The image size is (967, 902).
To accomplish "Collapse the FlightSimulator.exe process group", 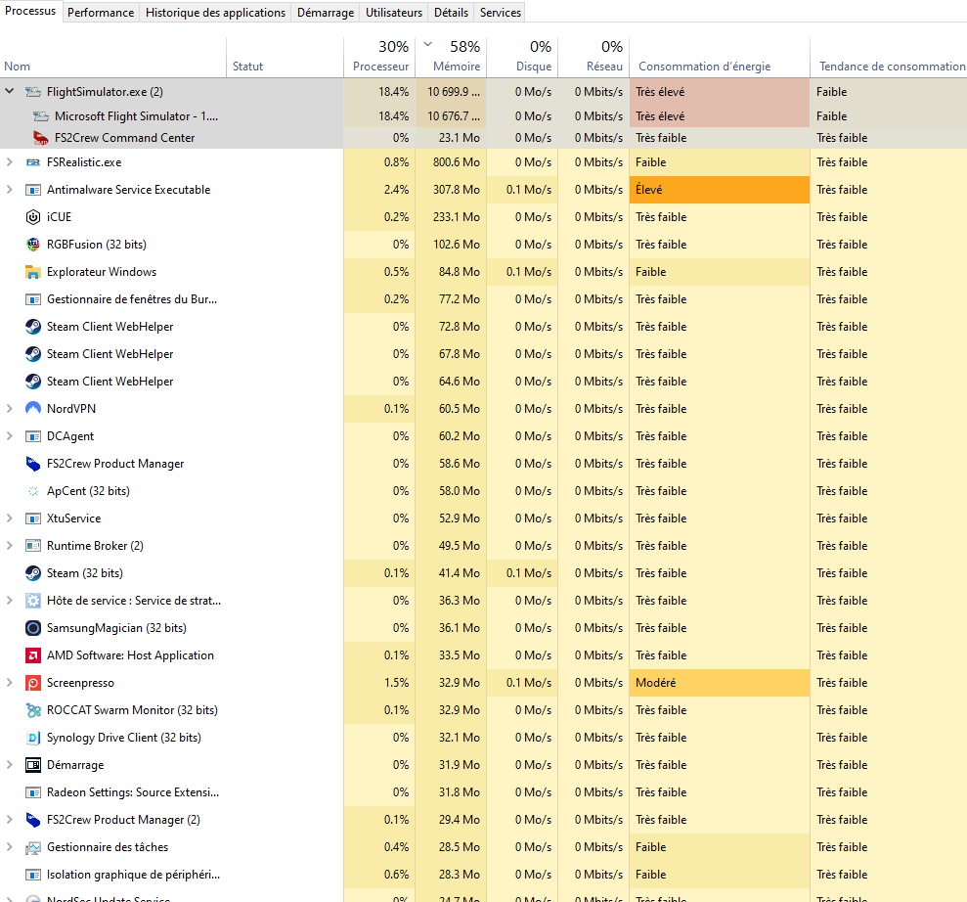I will pyautogui.click(x=9, y=91).
